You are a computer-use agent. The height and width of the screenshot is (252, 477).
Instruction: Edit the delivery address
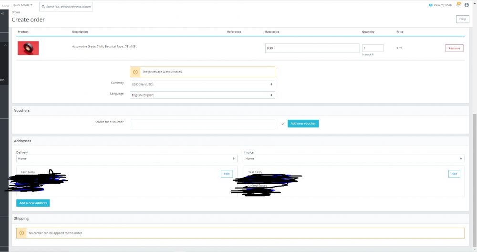tap(227, 174)
